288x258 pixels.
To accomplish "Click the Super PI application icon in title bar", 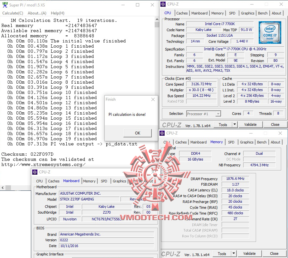I will tap(5, 5).
